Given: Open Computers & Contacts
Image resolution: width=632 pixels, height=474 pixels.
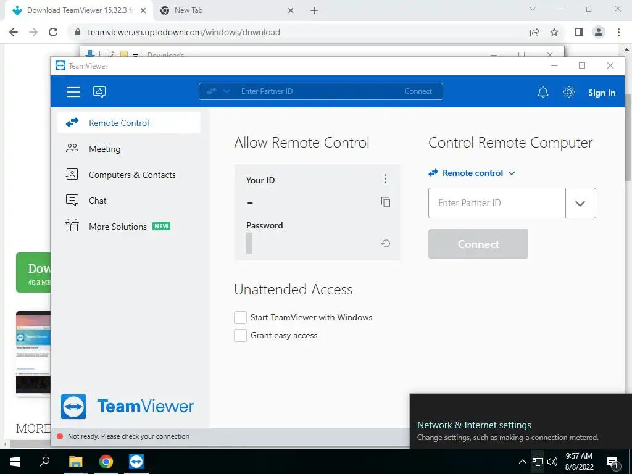Looking at the screenshot, I should click(129, 175).
